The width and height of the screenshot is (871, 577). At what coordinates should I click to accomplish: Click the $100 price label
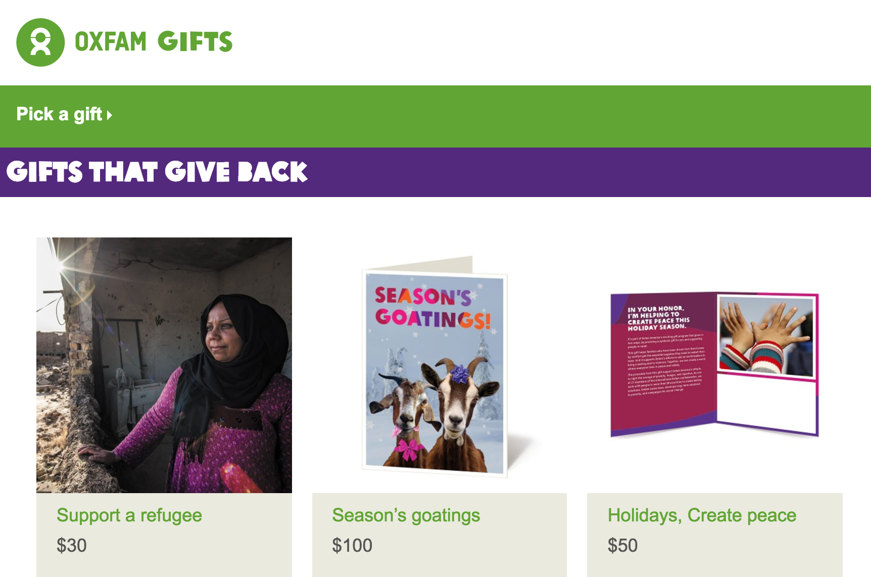click(x=352, y=546)
